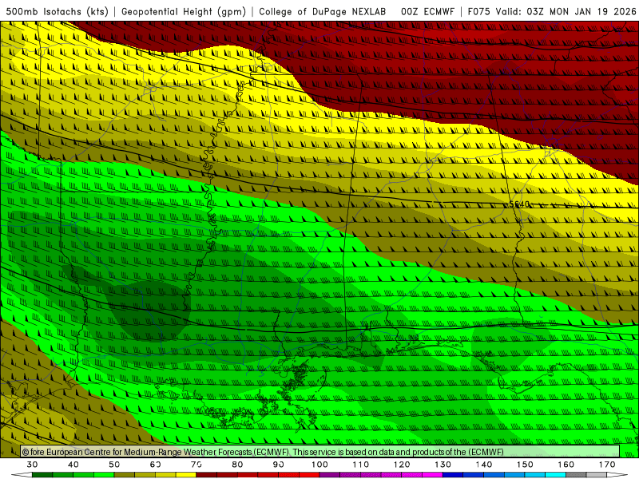Click the 50 knot scale label
Screen dimensions: 639x479
[114, 465]
